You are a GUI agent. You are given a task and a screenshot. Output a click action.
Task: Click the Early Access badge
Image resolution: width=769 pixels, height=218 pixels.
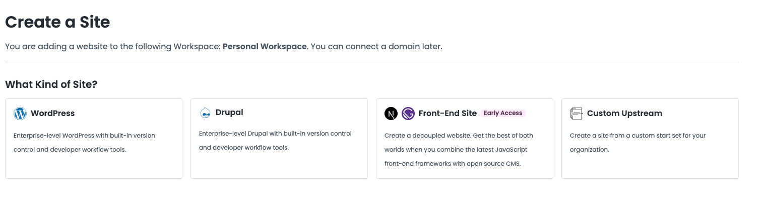coord(503,113)
